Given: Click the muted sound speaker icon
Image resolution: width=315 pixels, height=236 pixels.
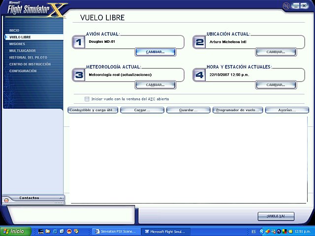Looking at the screenshot, I should click(286, 6).
